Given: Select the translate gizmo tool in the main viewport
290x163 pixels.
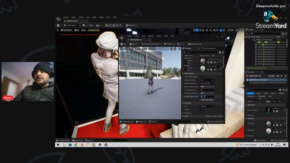Looking at the screenshot, I should click(197, 30).
